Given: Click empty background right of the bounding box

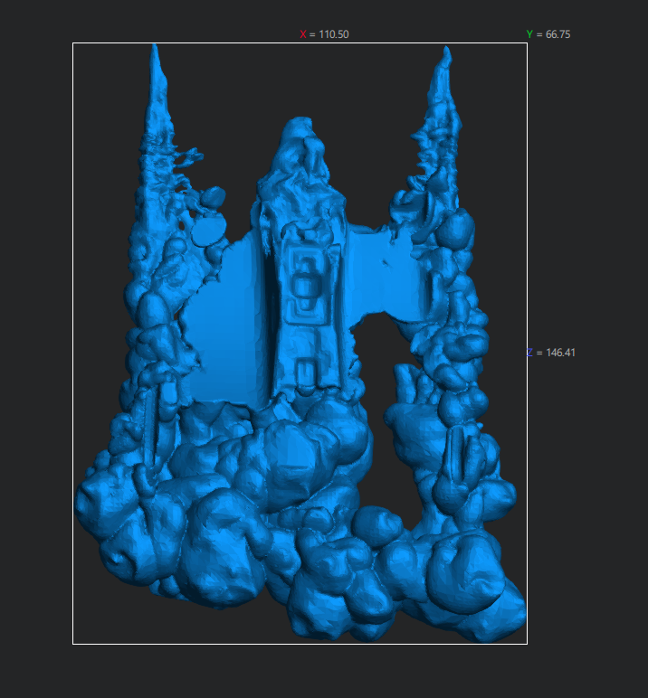Looking at the screenshot, I should (x=588, y=497).
